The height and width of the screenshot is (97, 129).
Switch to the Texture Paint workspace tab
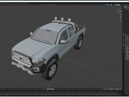tap(8, 3)
